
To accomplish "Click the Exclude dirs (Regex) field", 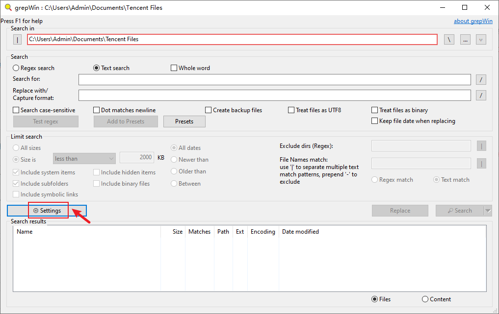I will point(421,146).
